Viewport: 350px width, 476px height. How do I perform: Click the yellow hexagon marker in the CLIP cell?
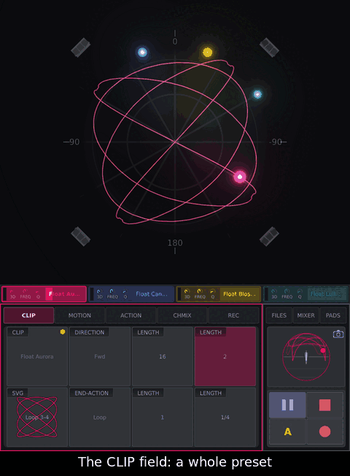coord(63,331)
